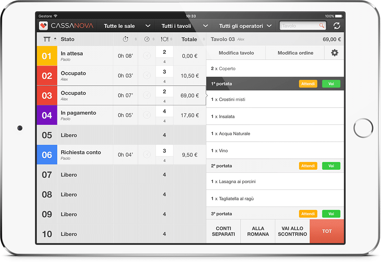
Task: Sort by covers cutlery icon column
Action: pos(164,39)
